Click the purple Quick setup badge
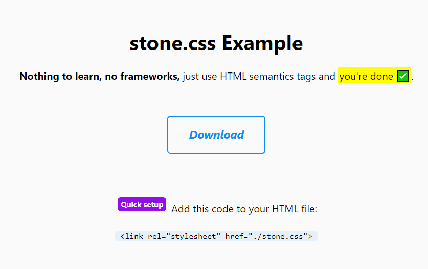 click(142, 204)
